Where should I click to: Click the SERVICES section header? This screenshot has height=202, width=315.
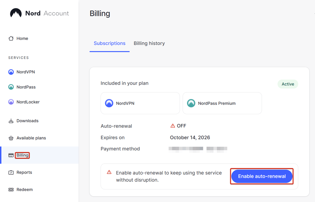tap(18, 58)
